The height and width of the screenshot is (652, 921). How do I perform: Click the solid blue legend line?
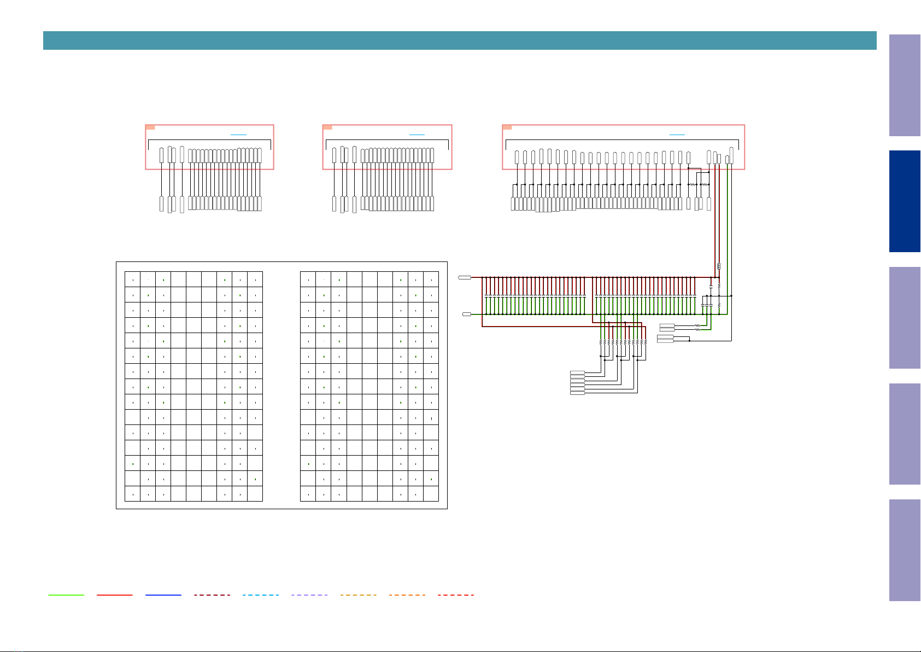click(x=163, y=595)
